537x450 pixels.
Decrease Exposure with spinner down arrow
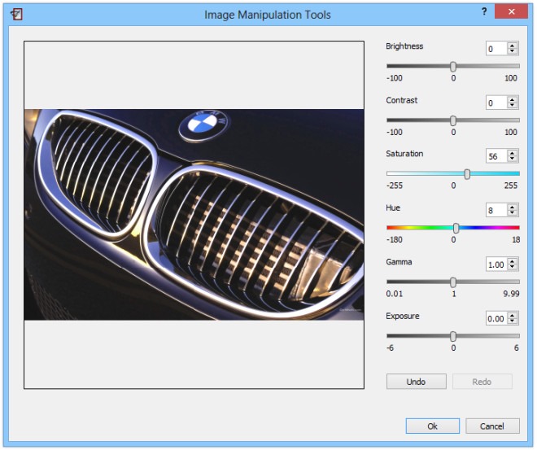513,321
